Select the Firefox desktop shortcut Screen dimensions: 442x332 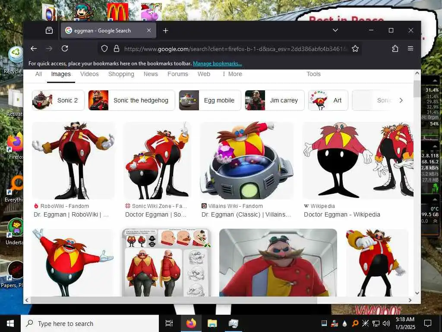pyautogui.click(x=15, y=146)
